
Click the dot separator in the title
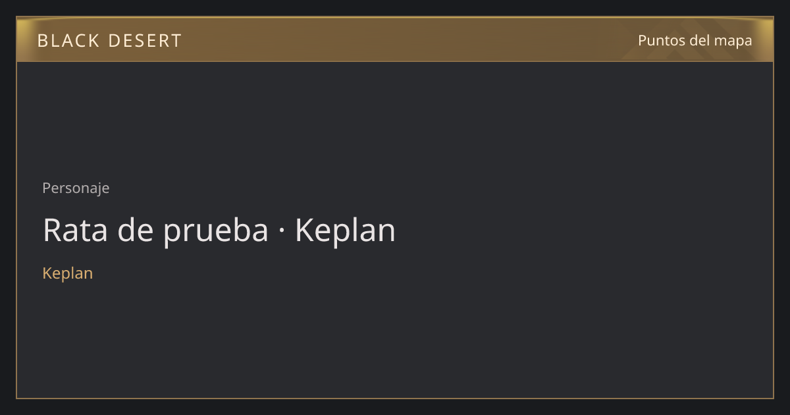click(x=282, y=231)
